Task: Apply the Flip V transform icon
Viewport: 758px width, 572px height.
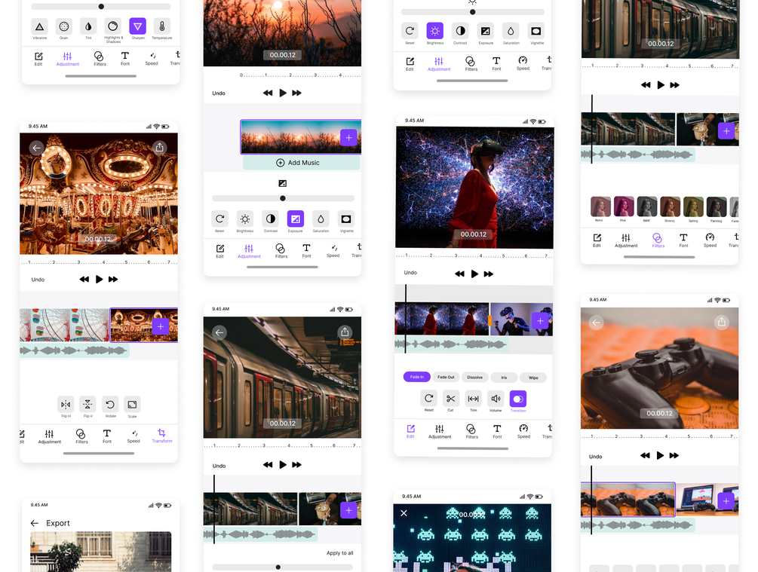Action: (87, 405)
